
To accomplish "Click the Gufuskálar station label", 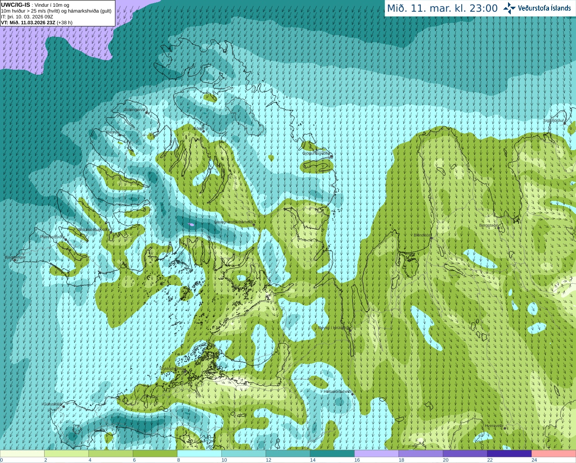I will (x=52, y=404).
